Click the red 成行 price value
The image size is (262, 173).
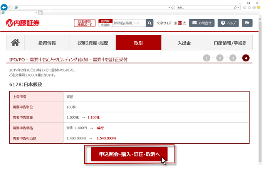100,128
